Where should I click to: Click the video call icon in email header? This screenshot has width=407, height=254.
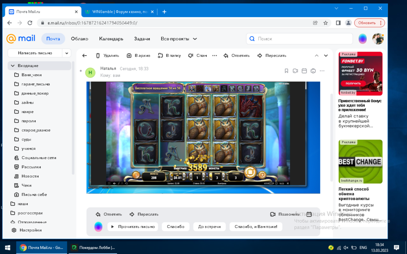(x=295, y=71)
